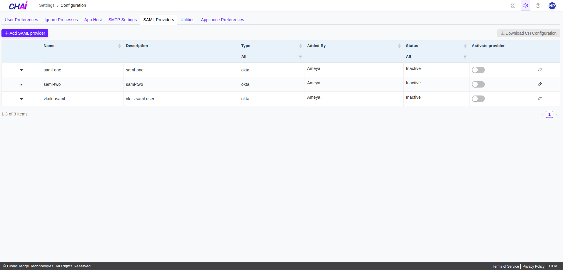563x270 pixels.
Task: Expand the vkoktasaml row details
Action: coord(21,99)
